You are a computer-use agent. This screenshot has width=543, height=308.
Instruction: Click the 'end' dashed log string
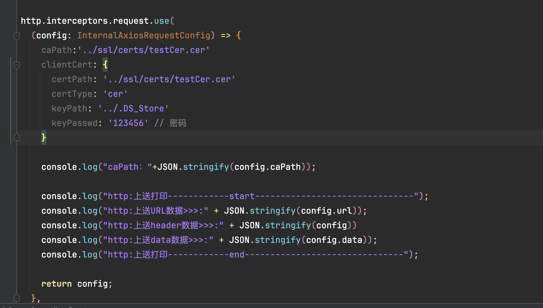click(x=256, y=254)
